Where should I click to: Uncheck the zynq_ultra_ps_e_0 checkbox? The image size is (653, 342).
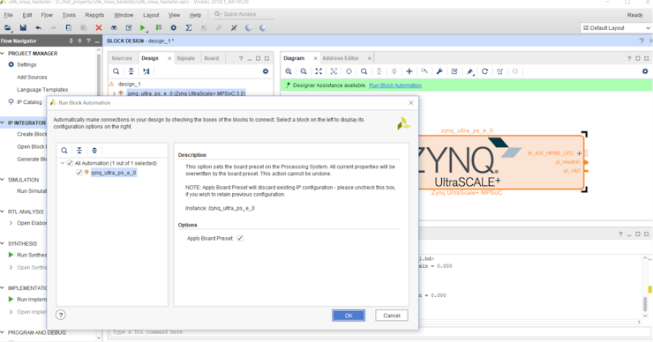pos(79,172)
